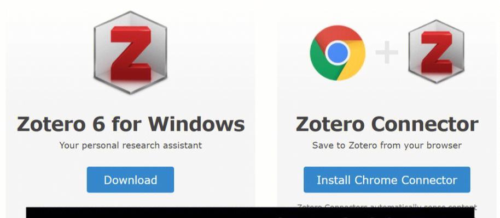The image size is (500, 218).
Task: Click the red Z in large Zotero logo
Action: [x=131, y=53]
